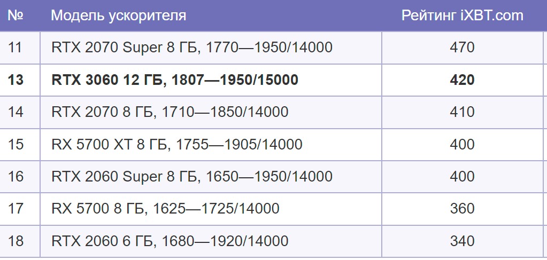Select the RTX 2060 6 ГБ entry

(x=170, y=241)
